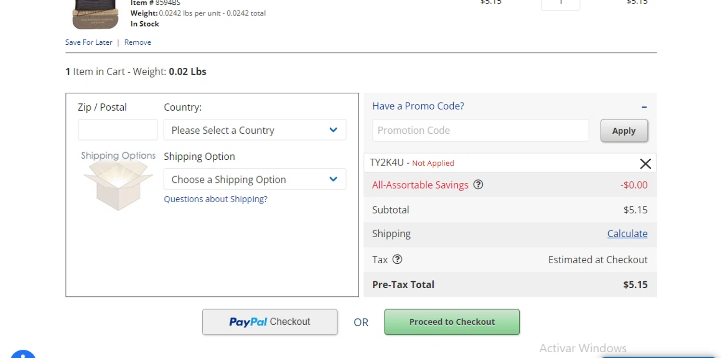Save the item for later
The image size is (722, 358).
pyautogui.click(x=89, y=42)
